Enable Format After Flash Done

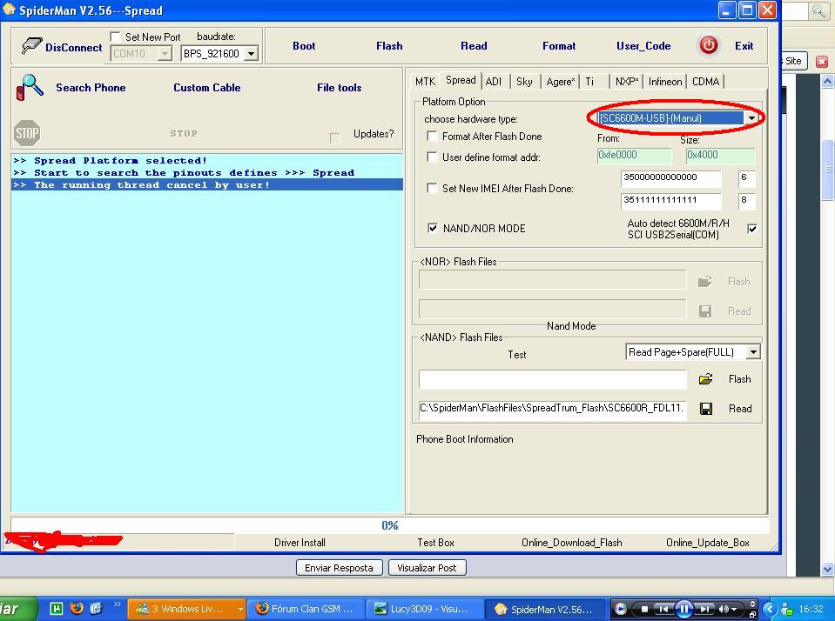click(432, 137)
